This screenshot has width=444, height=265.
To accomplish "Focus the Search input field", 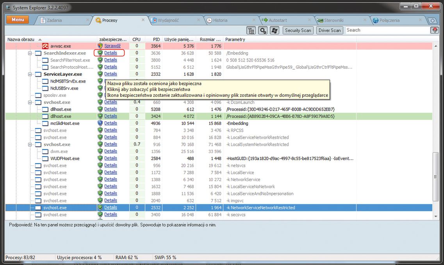I will (387, 30).
